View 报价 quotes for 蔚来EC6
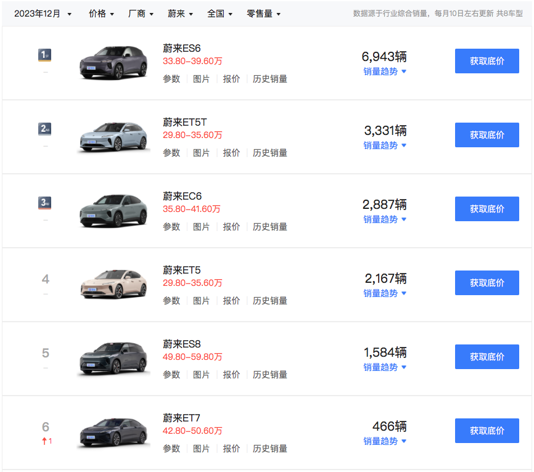This screenshot has height=472, width=534. (x=231, y=227)
